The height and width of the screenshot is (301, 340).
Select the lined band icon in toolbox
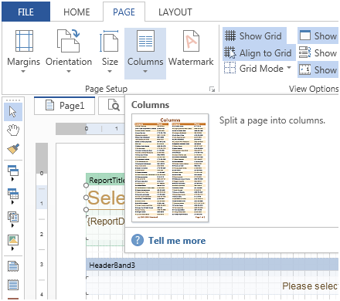13,285
